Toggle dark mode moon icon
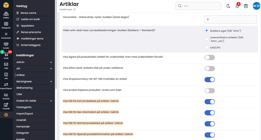Image resolution: width=261 pixels, height=140 pixels. pos(228,6)
